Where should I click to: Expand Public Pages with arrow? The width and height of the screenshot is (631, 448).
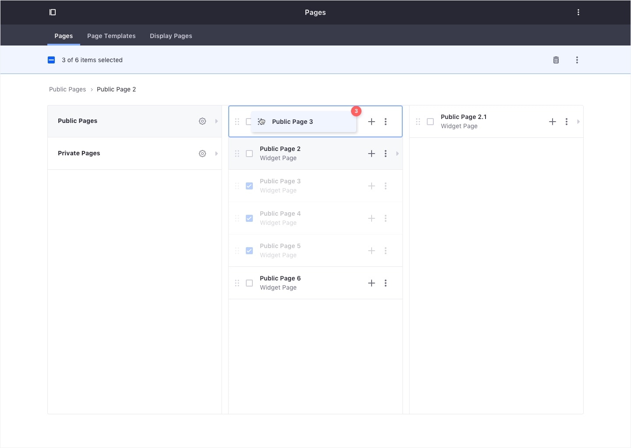[216, 121]
